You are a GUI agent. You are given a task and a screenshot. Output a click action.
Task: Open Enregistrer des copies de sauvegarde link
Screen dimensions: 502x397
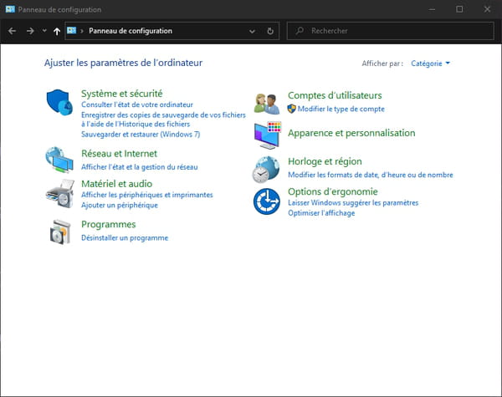(163, 120)
